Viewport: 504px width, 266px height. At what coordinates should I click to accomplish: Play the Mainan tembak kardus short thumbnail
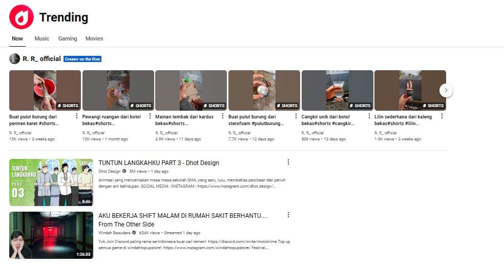coord(191,90)
